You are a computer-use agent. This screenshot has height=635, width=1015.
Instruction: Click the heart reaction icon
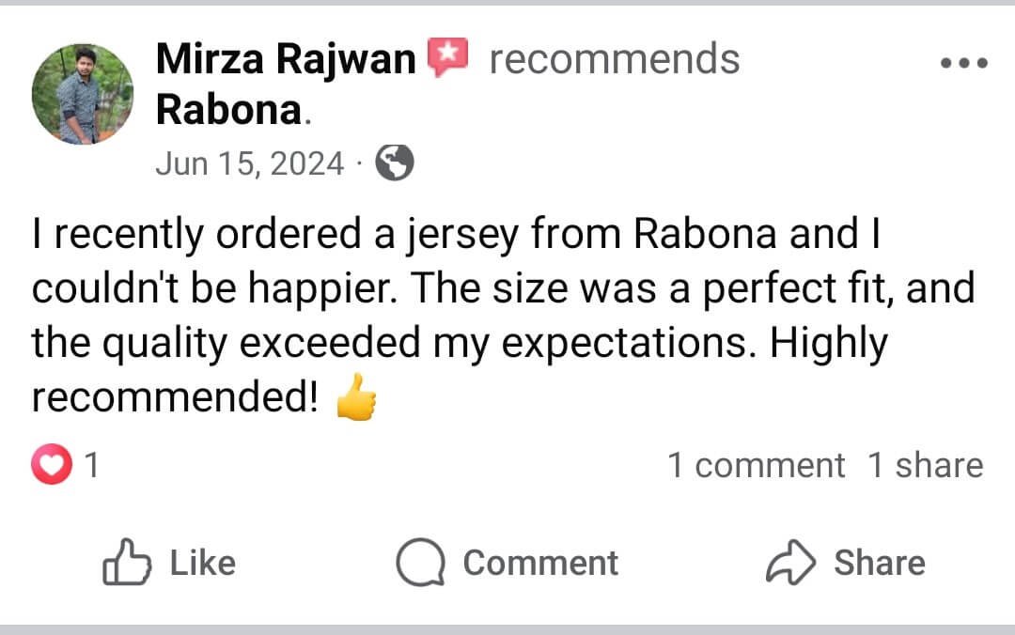tap(52, 464)
